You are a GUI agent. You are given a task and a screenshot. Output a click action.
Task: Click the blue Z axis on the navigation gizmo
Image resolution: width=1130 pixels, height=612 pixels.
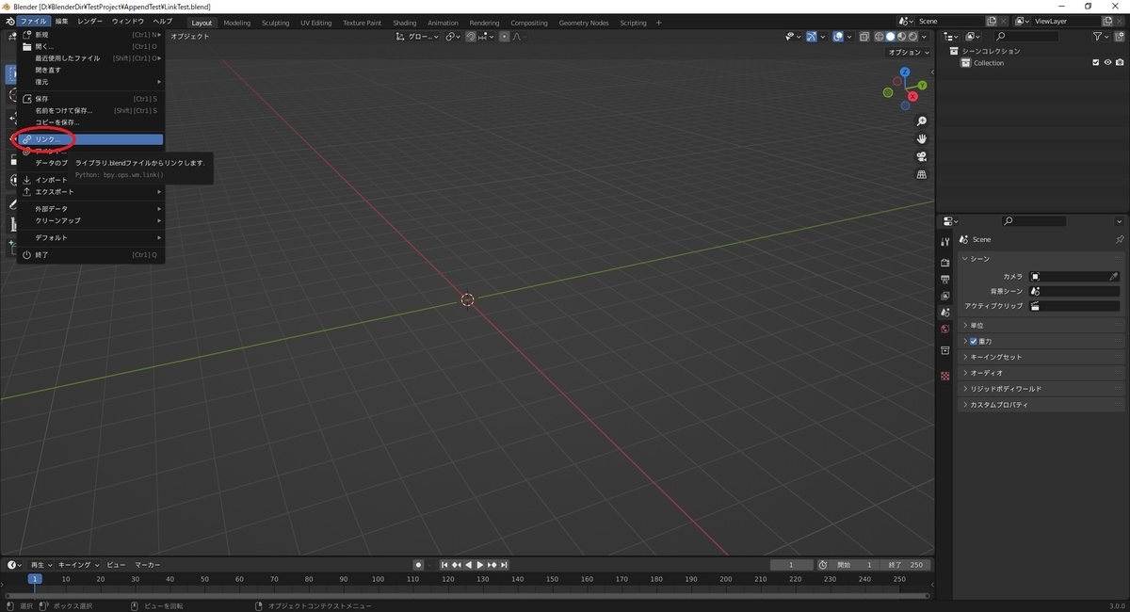click(905, 71)
